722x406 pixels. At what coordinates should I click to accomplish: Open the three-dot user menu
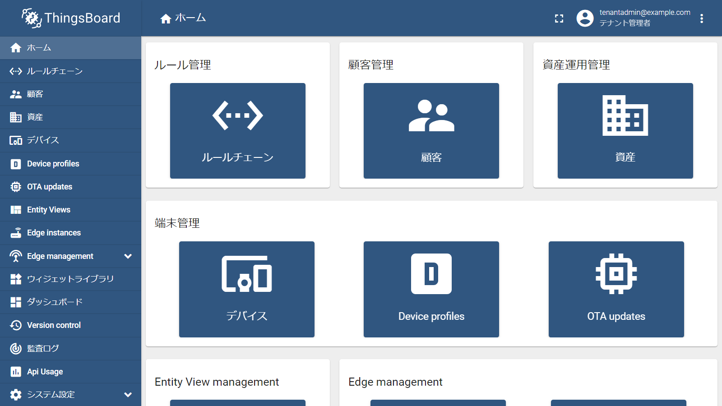[701, 18]
